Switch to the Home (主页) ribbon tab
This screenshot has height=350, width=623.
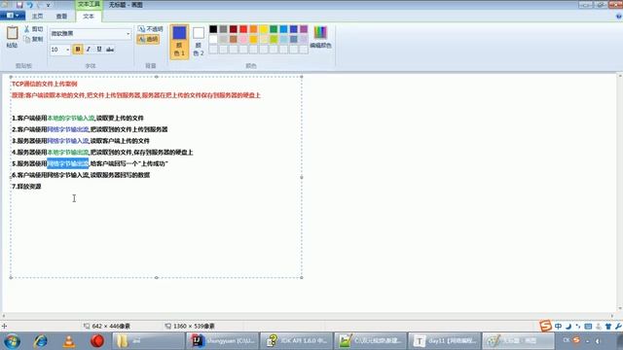37,17
